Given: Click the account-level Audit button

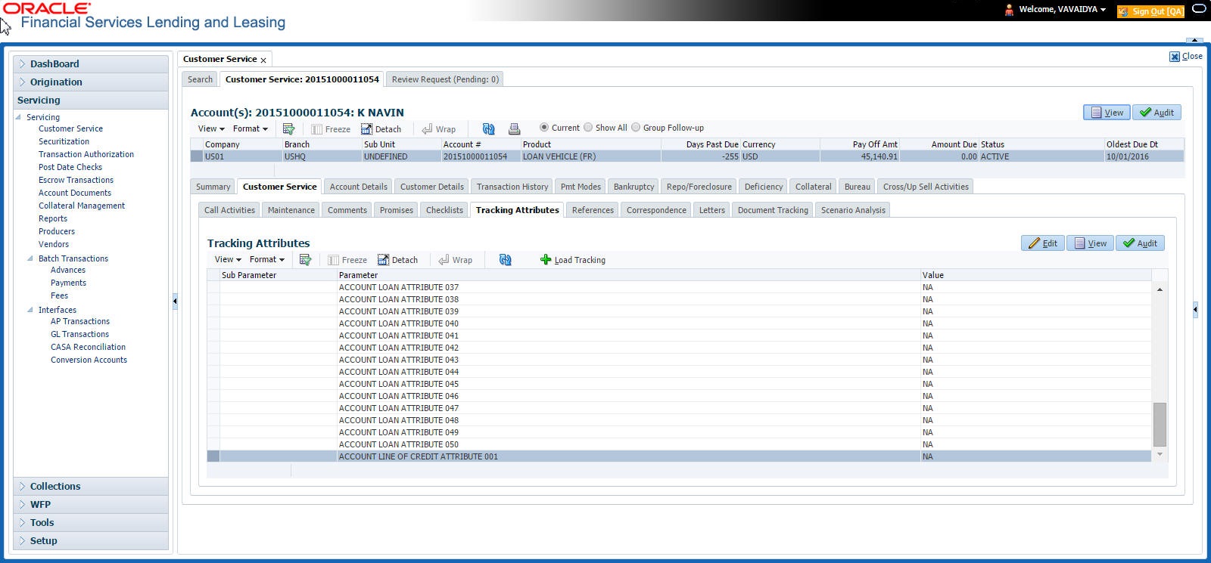Looking at the screenshot, I should (x=1157, y=113).
